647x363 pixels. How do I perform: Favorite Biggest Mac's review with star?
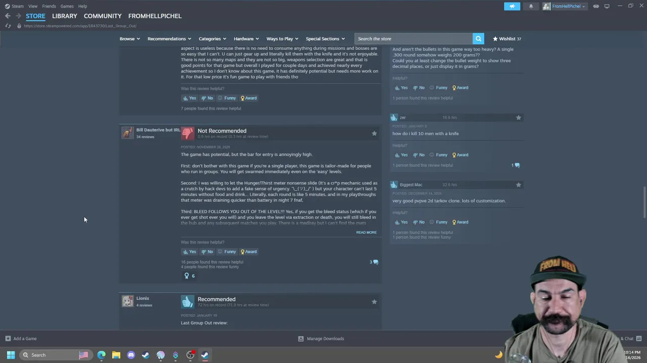518,185
